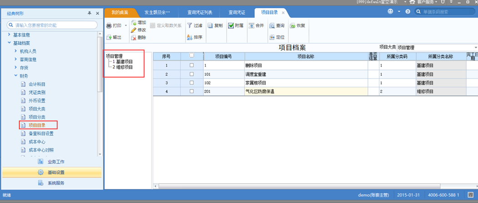Switch to the 发生额及余… tab
478x203 pixels.
(x=157, y=12)
